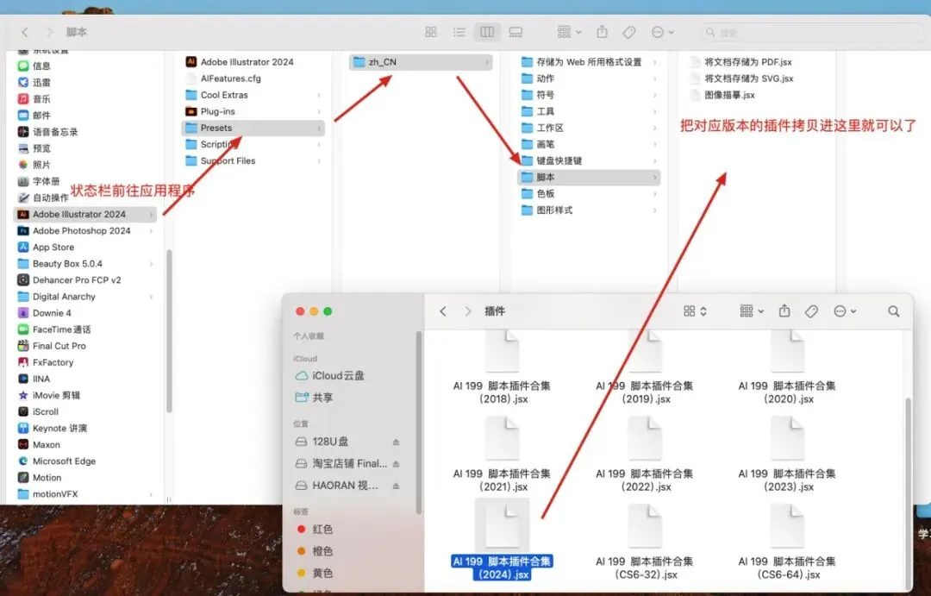This screenshot has width=931, height=596.
Task: Click the 插件 window vertical scrollbar
Action: point(907,493)
